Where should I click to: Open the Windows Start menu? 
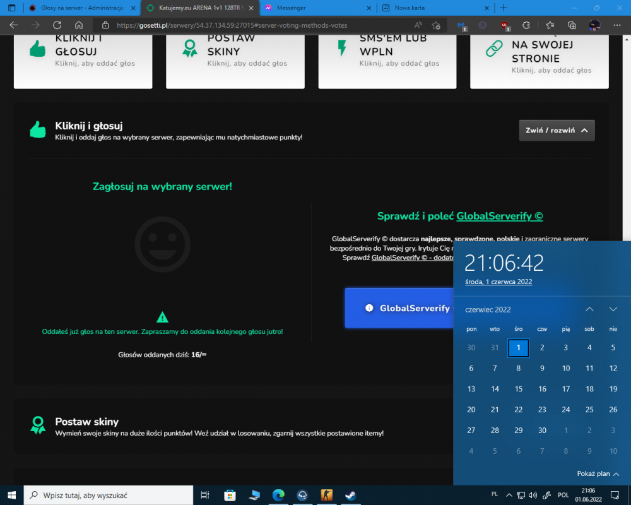point(11,495)
